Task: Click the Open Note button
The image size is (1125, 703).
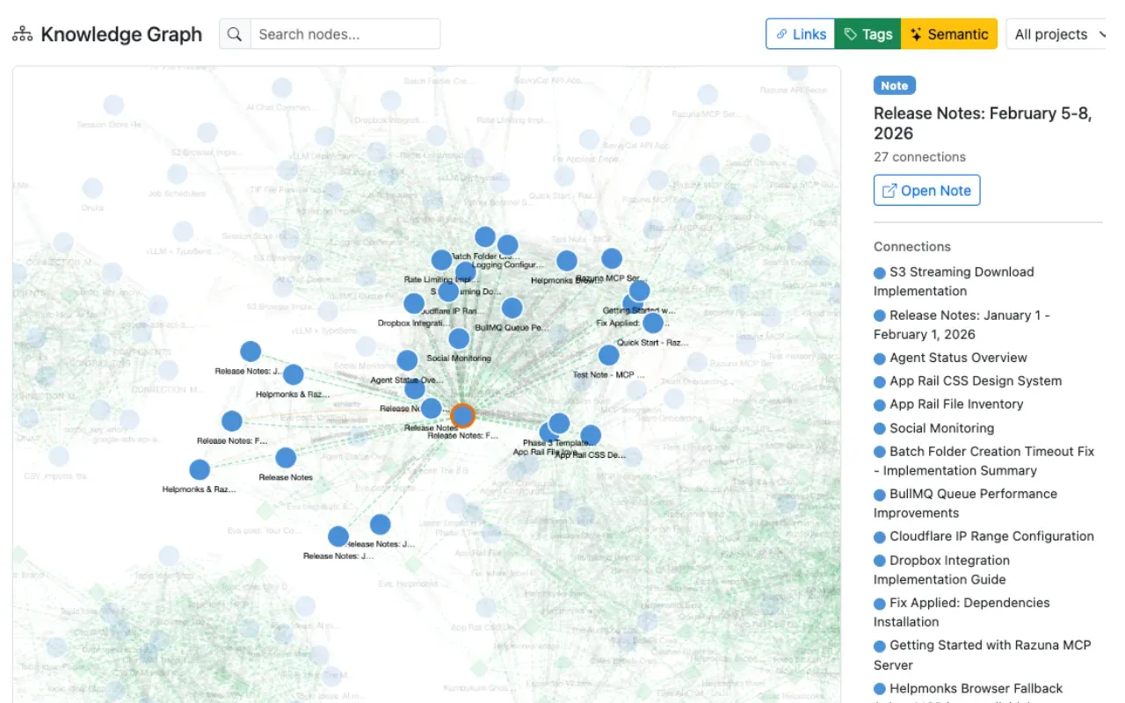Action: pyautogui.click(x=926, y=190)
